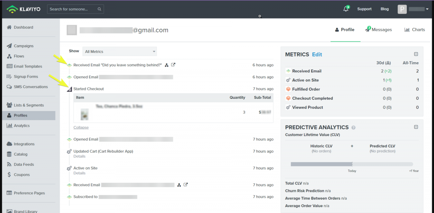
Task: Click the Checkout Completed Magento icon
Action: point(288,98)
